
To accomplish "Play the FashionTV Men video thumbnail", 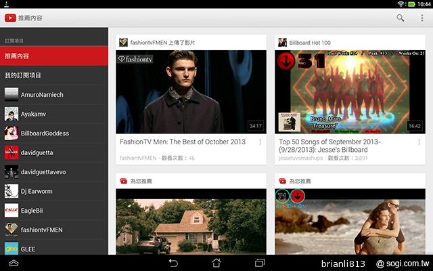I will click(191, 91).
